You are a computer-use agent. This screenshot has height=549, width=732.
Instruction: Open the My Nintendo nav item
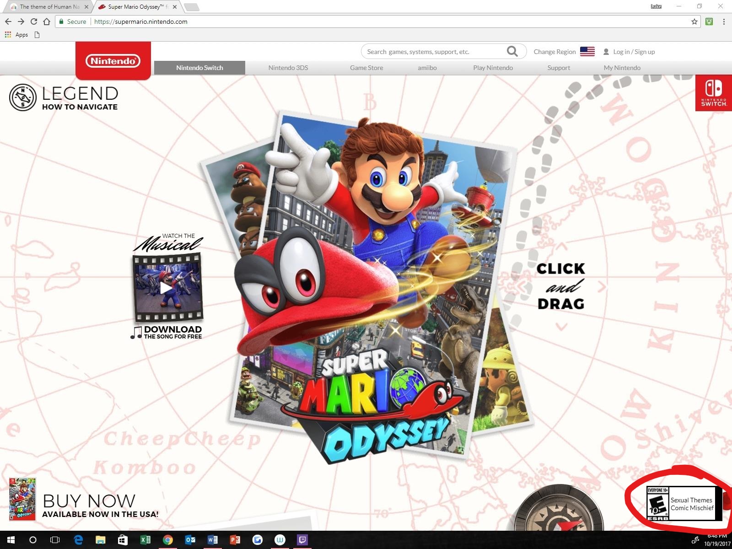tap(622, 68)
